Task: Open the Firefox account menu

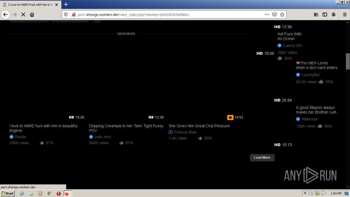Action: pyautogui.click(x=334, y=15)
